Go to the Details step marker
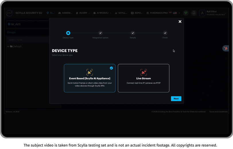Viewport: 233px width, 149px height. pos(133,33)
